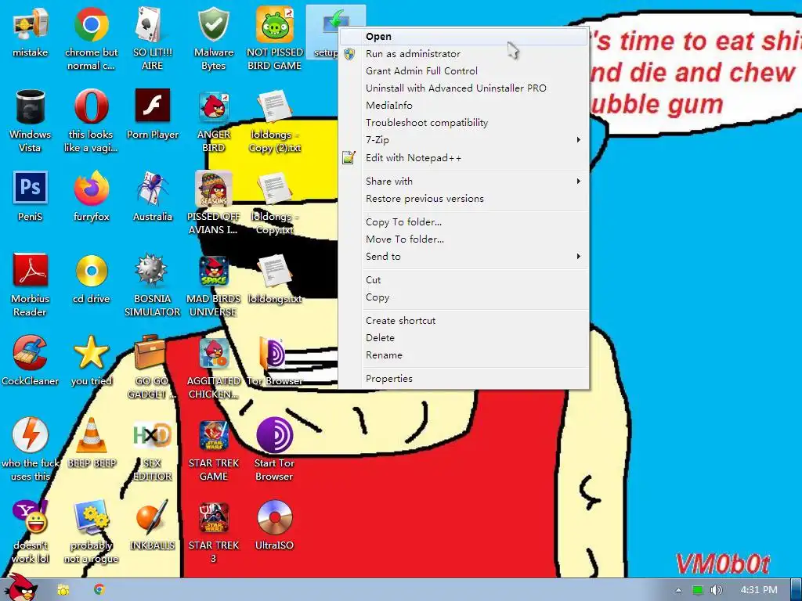Viewport: 802px width, 601px height.
Task: Select the spider solitaire icon labeled 'Australia'
Action: pos(153,196)
